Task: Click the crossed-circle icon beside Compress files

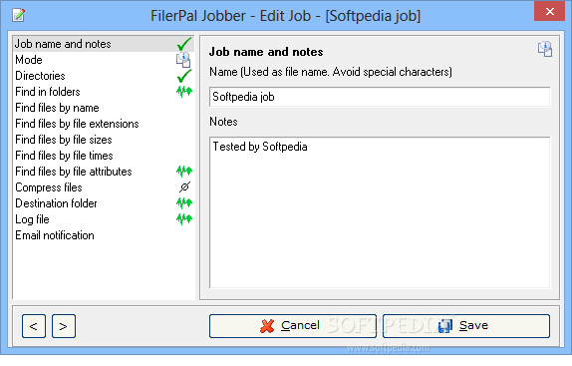Action: pyautogui.click(x=184, y=186)
